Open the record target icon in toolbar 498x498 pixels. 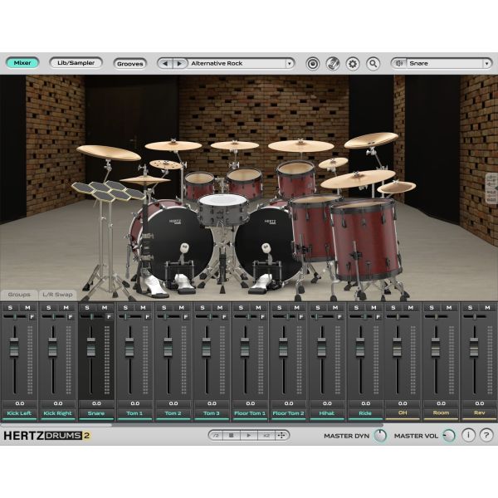click(313, 64)
